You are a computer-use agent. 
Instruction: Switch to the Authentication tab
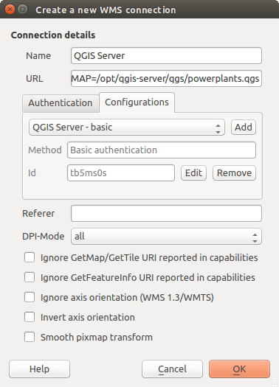61,103
